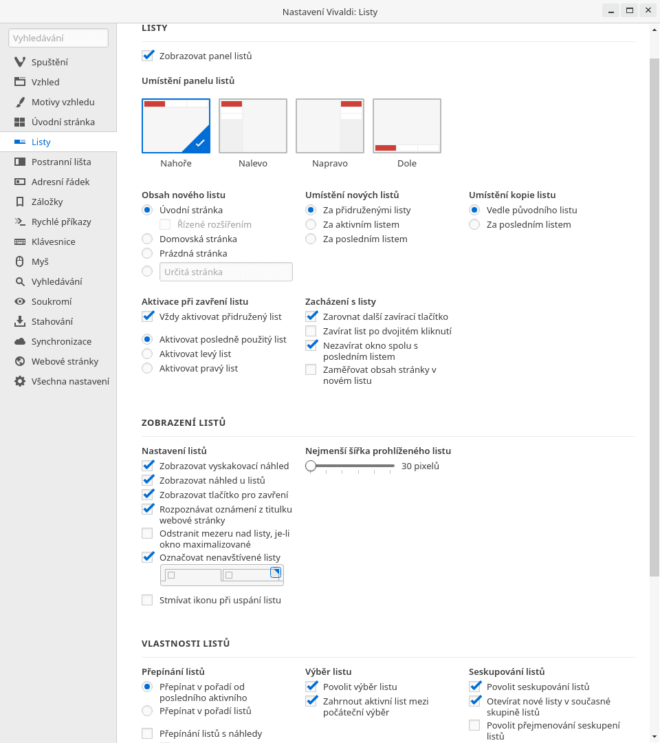
Task: Enable Povolit přejmenování seskupení listů
Action: (474, 725)
